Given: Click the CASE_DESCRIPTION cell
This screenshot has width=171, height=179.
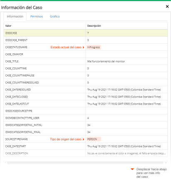Looking at the screenshot, I should point(44,153).
